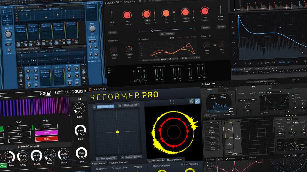Viewport: 307px width, 172px height.
Task: Click the Decay knob showing 11.6%
Action: [x=50, y=155]
